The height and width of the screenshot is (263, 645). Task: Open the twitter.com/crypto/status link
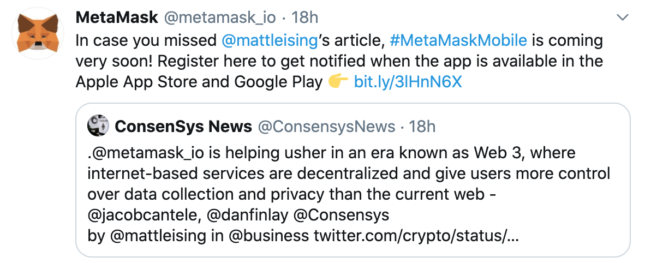[414, 236]
